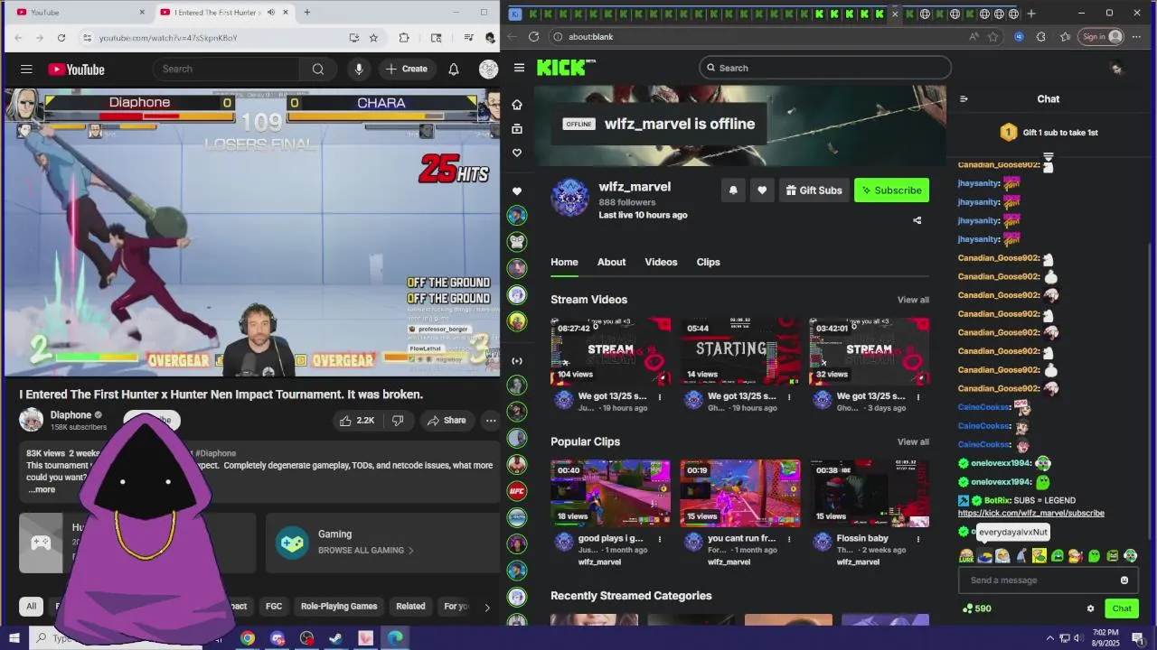This screenshot has height=650, width=1157.
Task: Open Steam from the taskbar
Action: (x=335, y=638)
